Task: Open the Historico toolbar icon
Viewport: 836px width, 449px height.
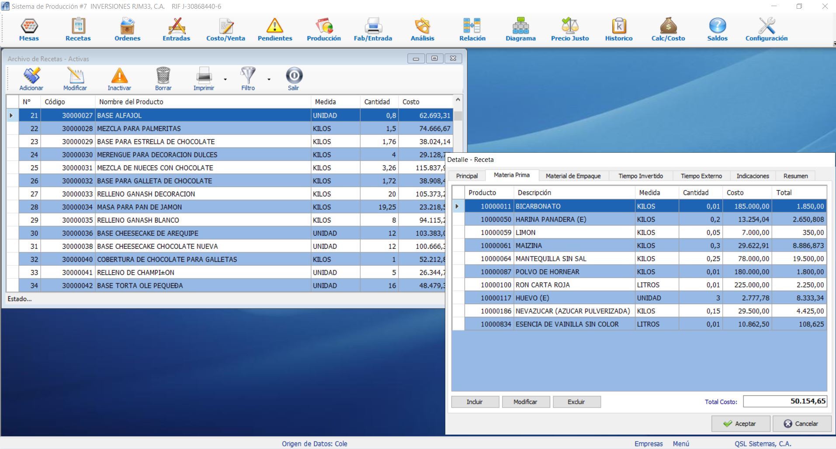Action: point(619,26)
